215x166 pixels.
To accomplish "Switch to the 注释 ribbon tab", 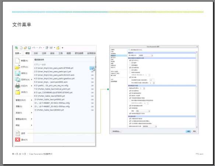I will click(x=44, y=53).
